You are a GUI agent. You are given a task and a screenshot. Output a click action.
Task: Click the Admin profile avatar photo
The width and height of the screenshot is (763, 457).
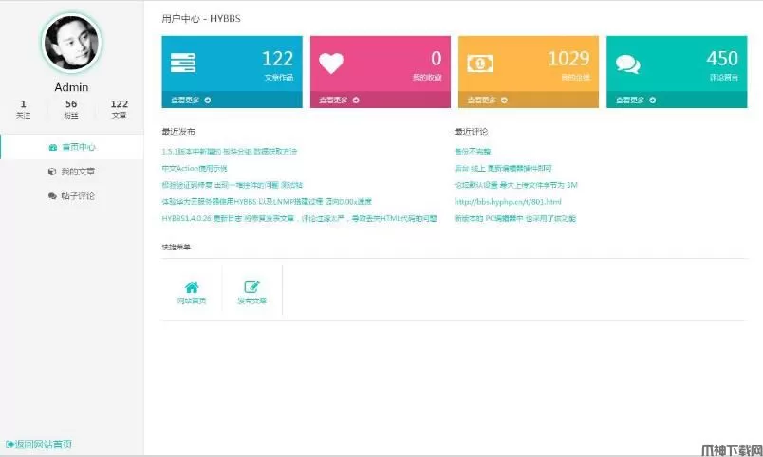71,43
